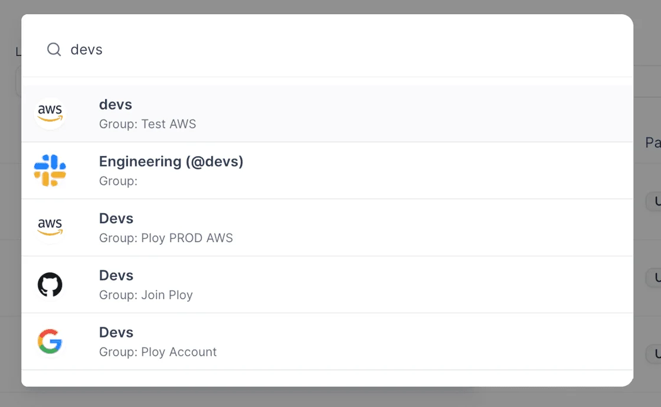Click the 'Group: Test AWS' subtitle
The width and height of the screenshot is (661, 407).
tap(148, 124)
